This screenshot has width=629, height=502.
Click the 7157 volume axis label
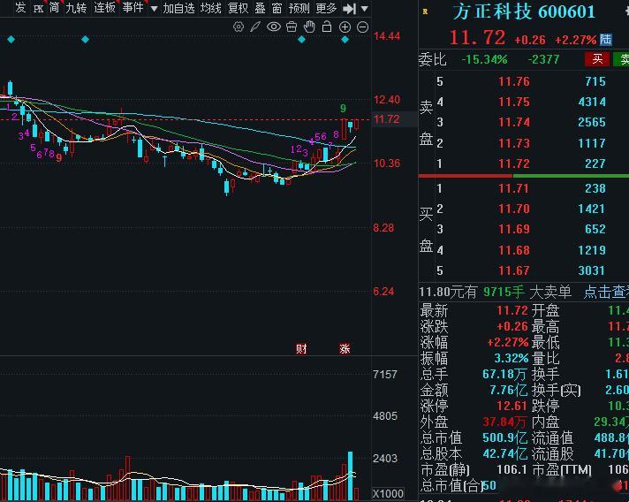[x=385, y=375]
